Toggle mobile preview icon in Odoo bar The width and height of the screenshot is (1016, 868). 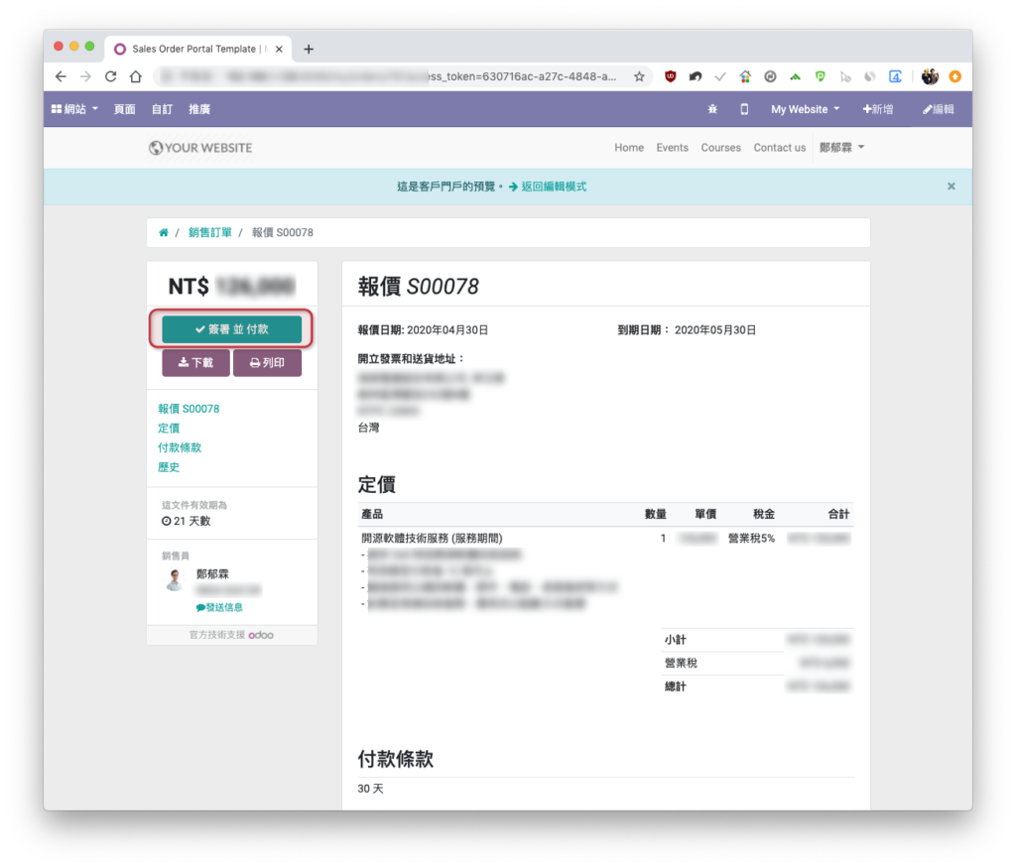pos(744,109)
